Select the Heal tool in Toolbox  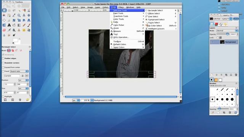[x=24, y=30]
